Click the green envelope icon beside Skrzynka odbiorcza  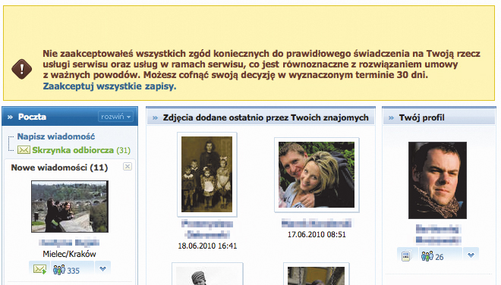point(24,149)
